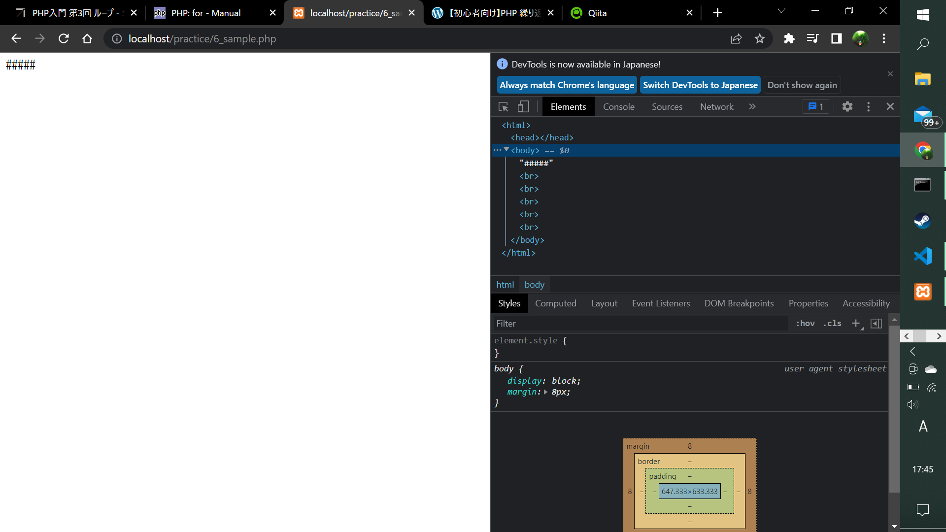The image size is (946, 532).
Task: Open the Chrome three-dot menu
Action: click(x=884, y=38)
